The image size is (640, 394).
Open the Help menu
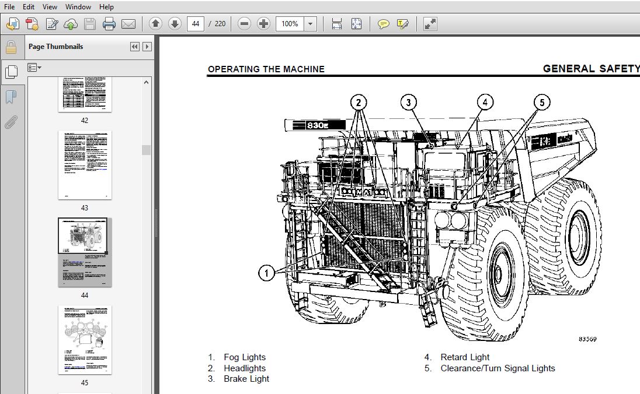106,7
